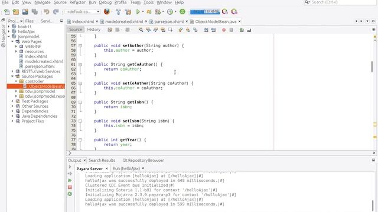Click Find Previous Occurrence icon
This screenshot has width=378, height=212.
coord(148,30)
